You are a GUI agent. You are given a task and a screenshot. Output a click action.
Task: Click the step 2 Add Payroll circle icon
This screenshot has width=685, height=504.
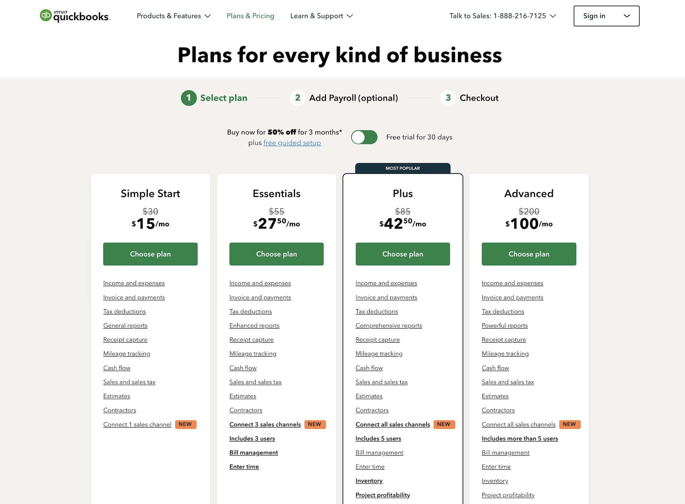click(x=298, y=98)
